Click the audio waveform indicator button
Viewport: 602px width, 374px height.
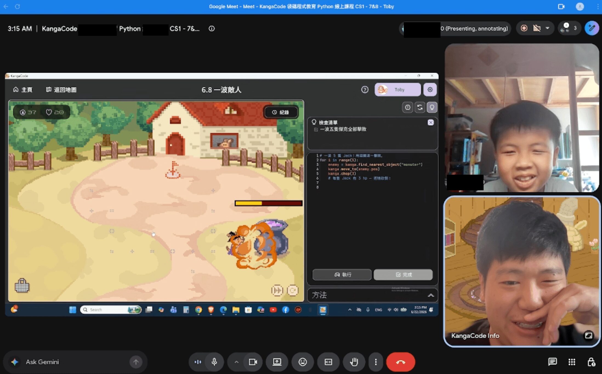[197, 362]
